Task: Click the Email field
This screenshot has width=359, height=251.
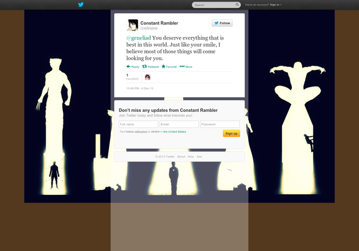Action: point(180,124)
